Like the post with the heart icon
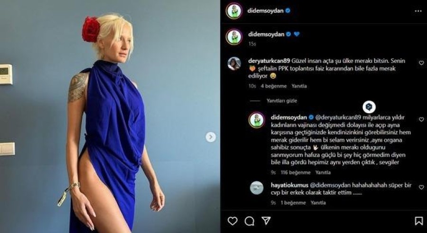427x233 pixels. point(232,221)
